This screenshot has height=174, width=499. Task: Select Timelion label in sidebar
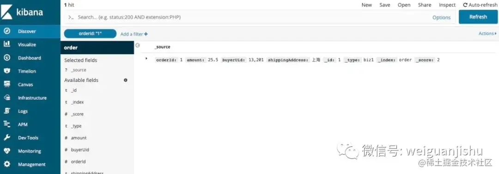pyautogui.click(x=27, y=71)
